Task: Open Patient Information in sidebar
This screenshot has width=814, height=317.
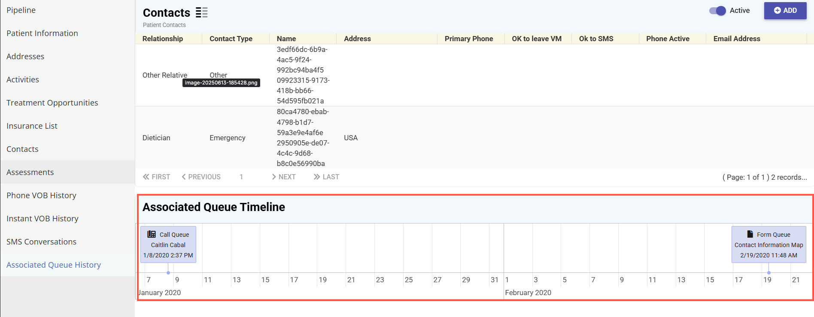Action: click(x=42, y=33)
